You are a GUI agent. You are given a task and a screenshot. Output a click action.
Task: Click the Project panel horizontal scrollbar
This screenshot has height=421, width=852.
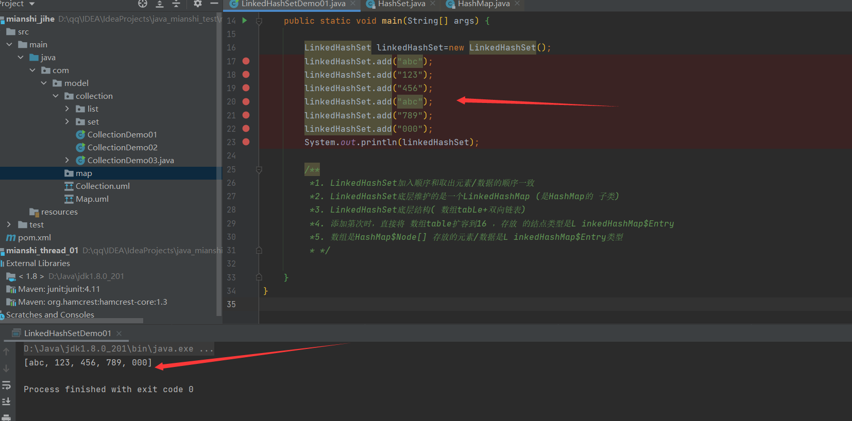72,321
